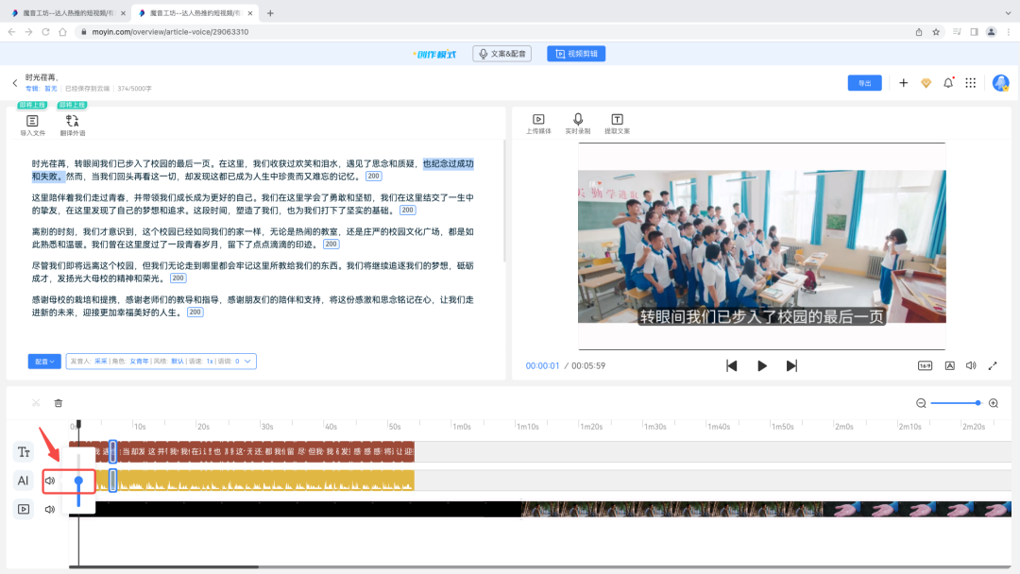The image size is (1020, 574).
Task: Jump to previous frame in preview
Action: [732, 366]
